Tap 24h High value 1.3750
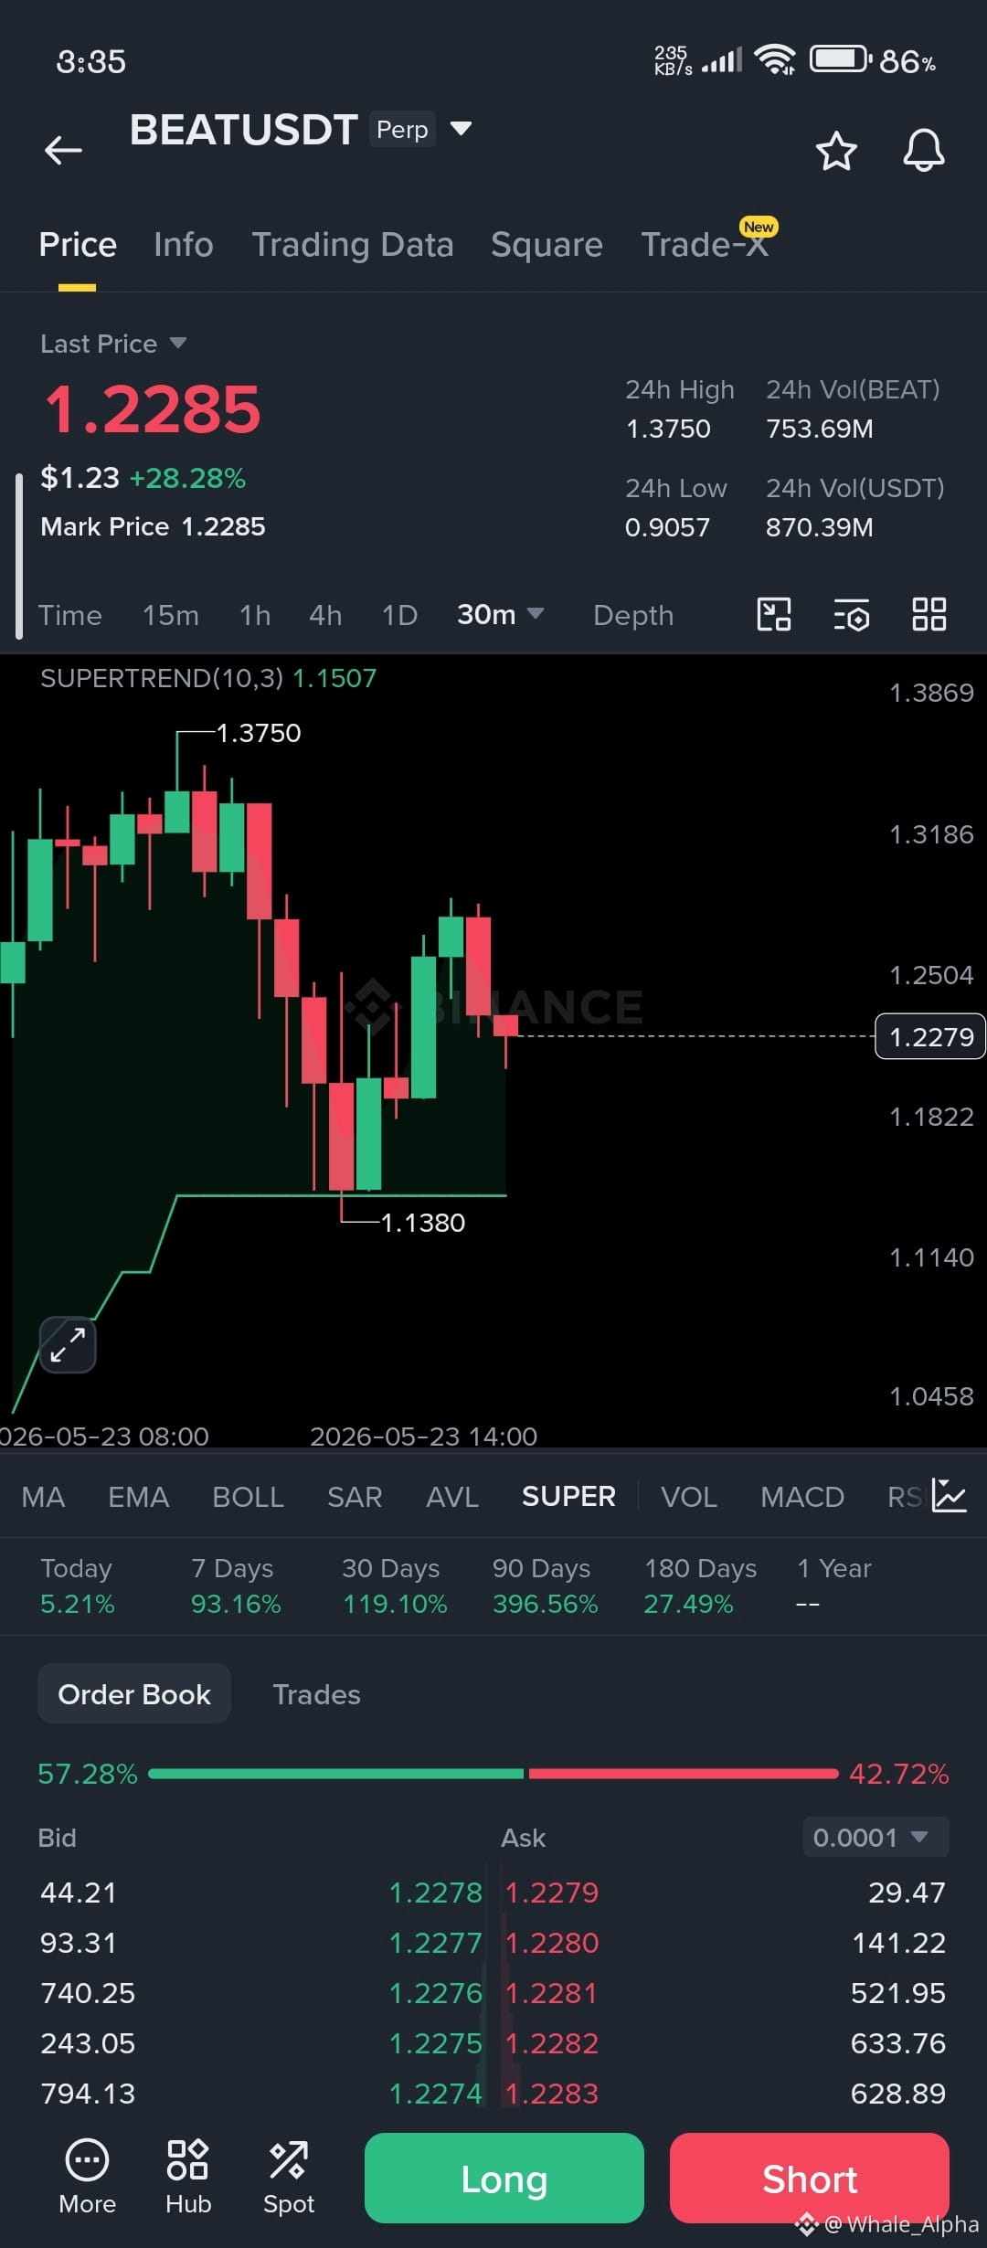987x2248 pixels. click(x=668, y=429)
